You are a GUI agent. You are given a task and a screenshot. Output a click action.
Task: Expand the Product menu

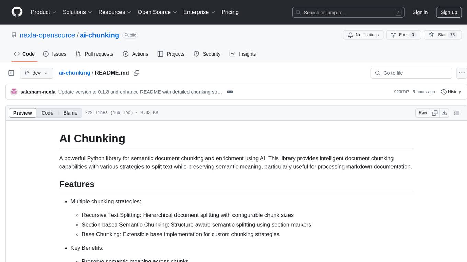[44, 12]
